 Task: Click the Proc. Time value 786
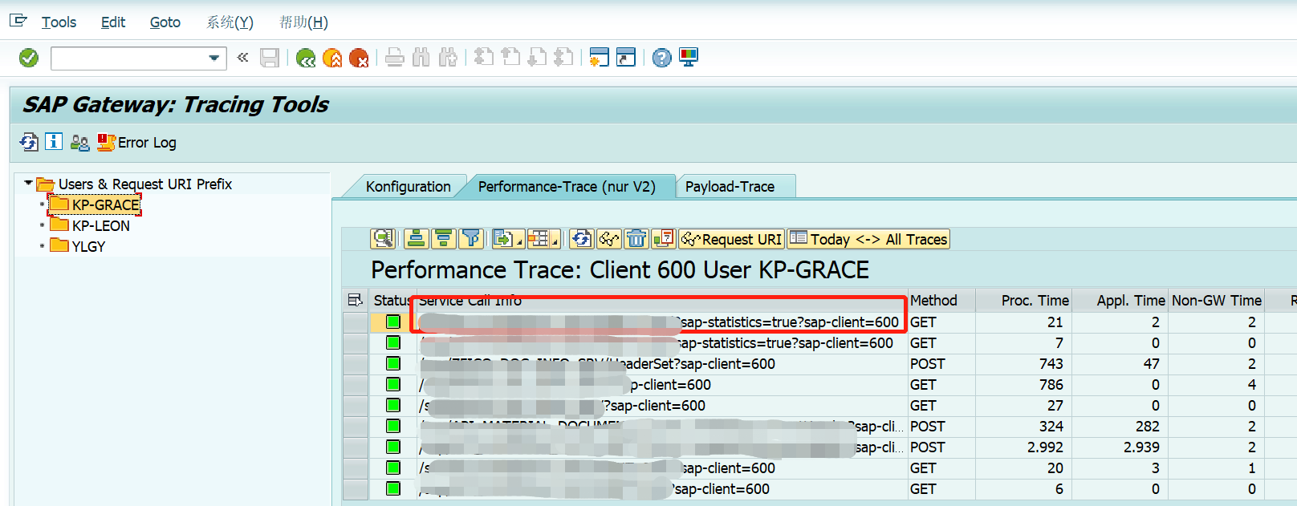pos(1051,385)
